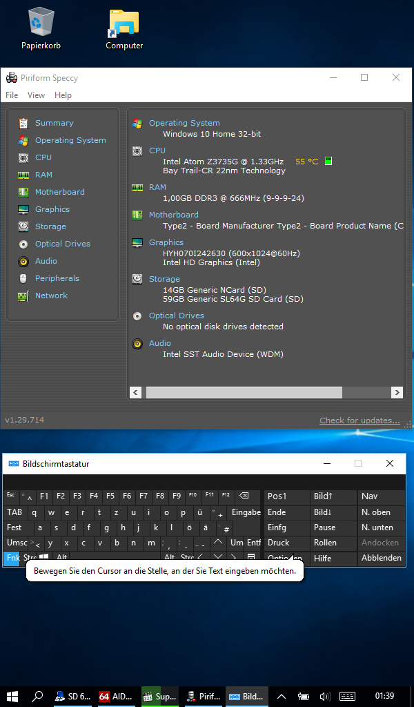Click the Bild↓ page down key

333,512
